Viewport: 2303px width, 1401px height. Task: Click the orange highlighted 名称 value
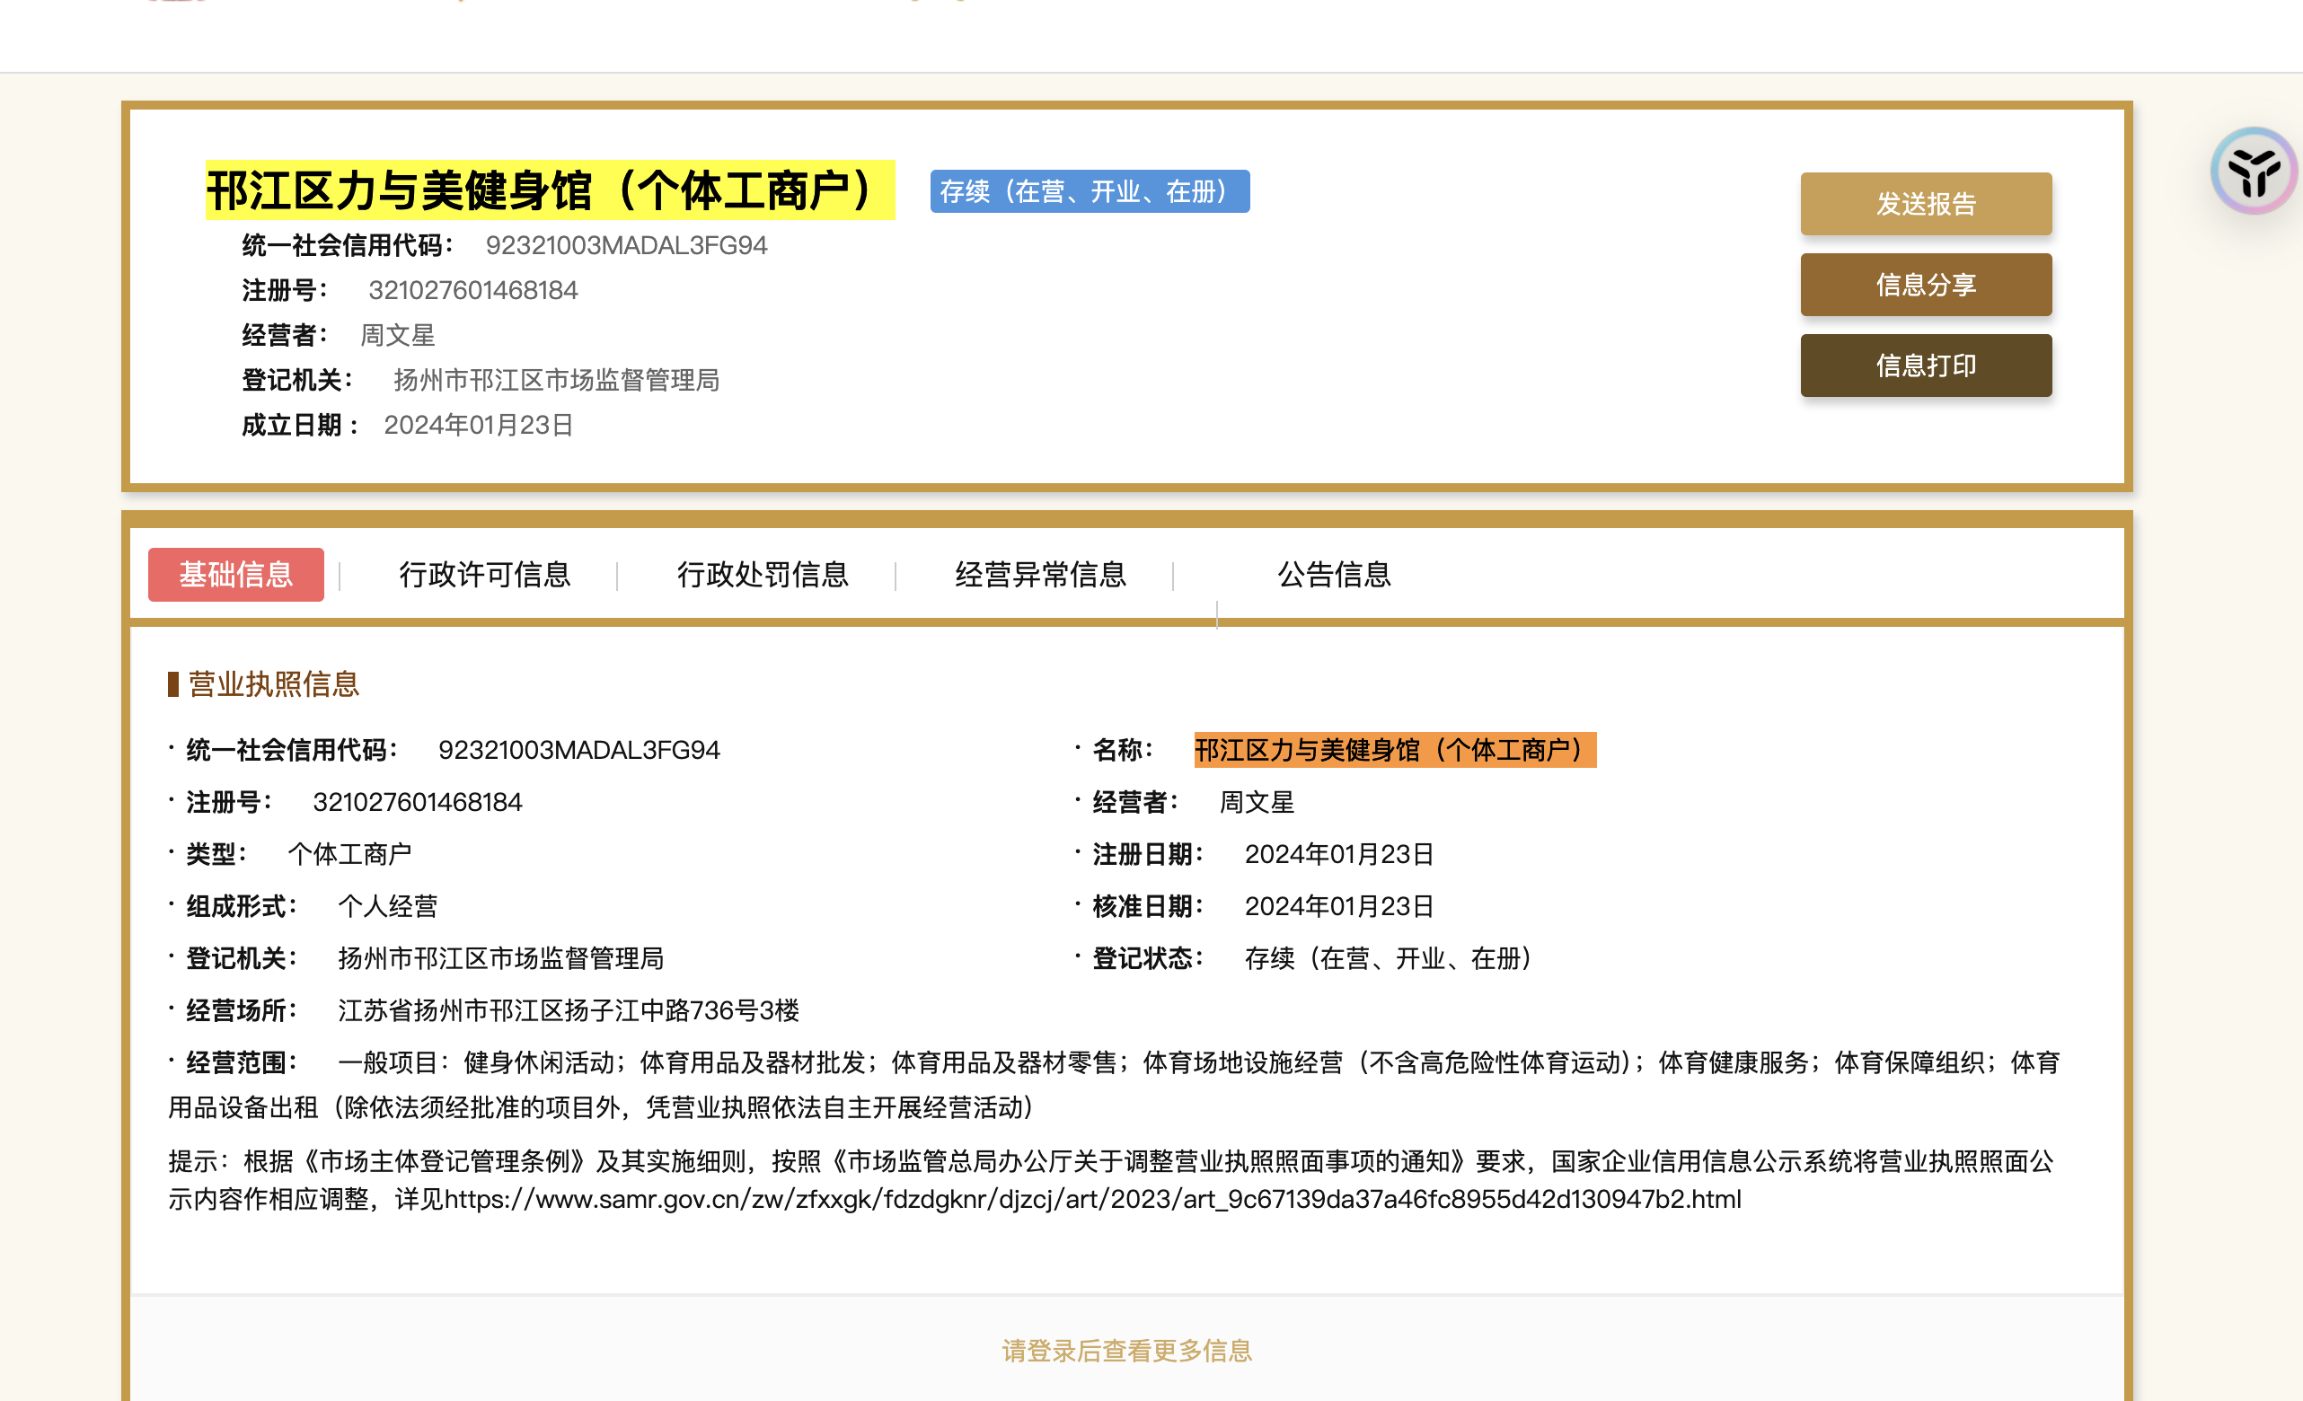click(1395, 750)
